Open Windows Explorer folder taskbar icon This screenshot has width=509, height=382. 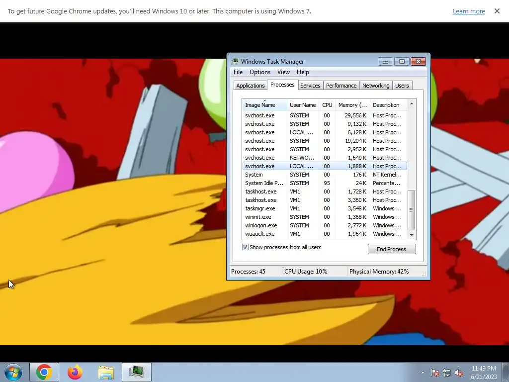[x=106, y=372]
